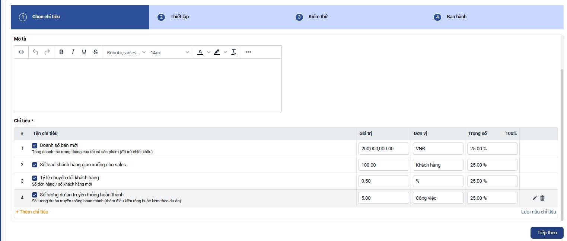The height and width of the screenshot is (241, 567).
Task: Toggle bold formatting in description editor
Action: (61, 52)
